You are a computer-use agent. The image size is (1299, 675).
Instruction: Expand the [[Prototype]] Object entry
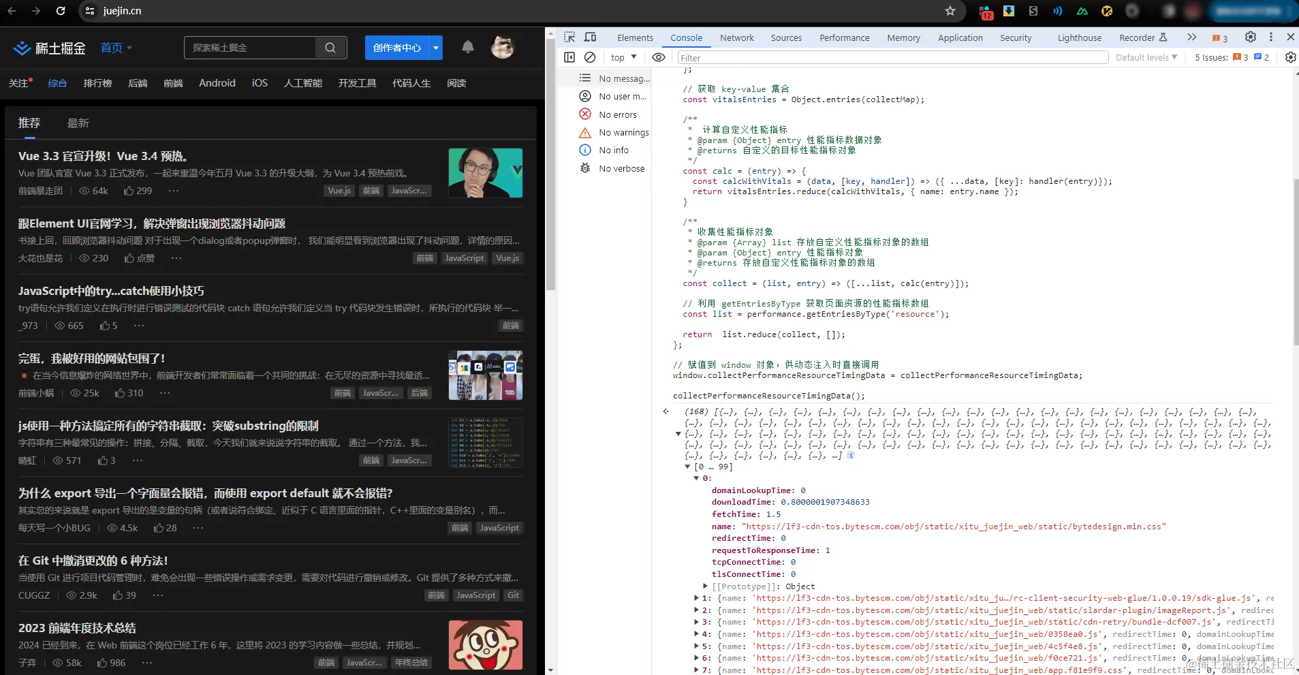point(705,586)
